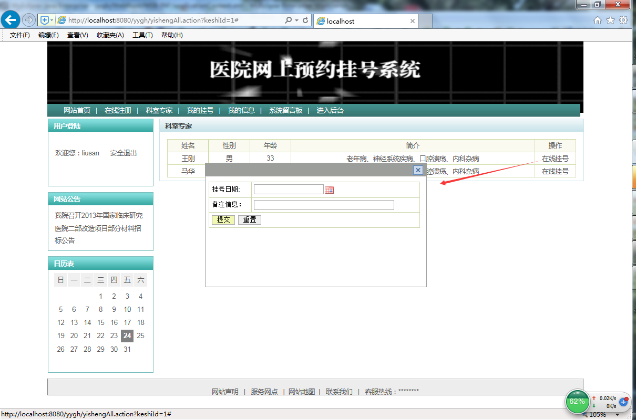Expand the address bar autocomplete dropdown arrow

(x=296, y=20)
